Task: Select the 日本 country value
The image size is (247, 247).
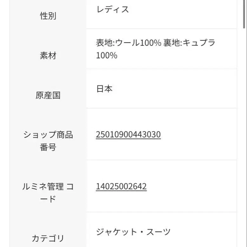Action: (x=104, y=89)
